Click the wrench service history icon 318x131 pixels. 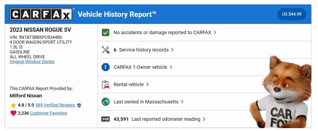click(x=106, y=50)
